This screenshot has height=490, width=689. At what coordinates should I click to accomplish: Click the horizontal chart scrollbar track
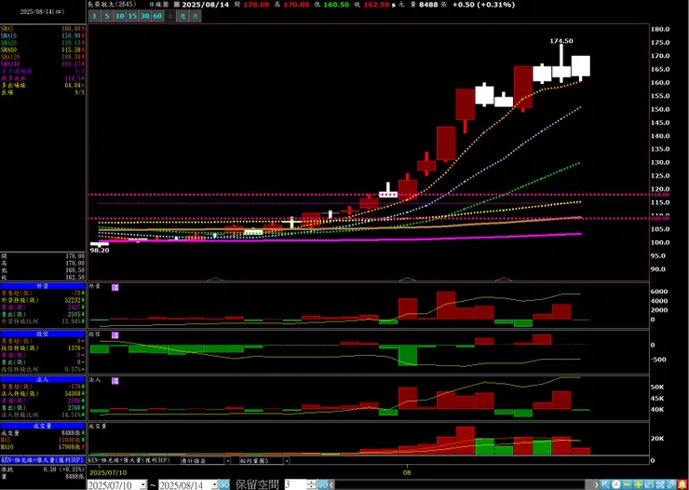462,484
